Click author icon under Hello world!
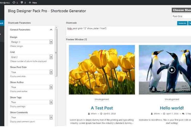This screenshot has width=191, height=128. point(152,114)
